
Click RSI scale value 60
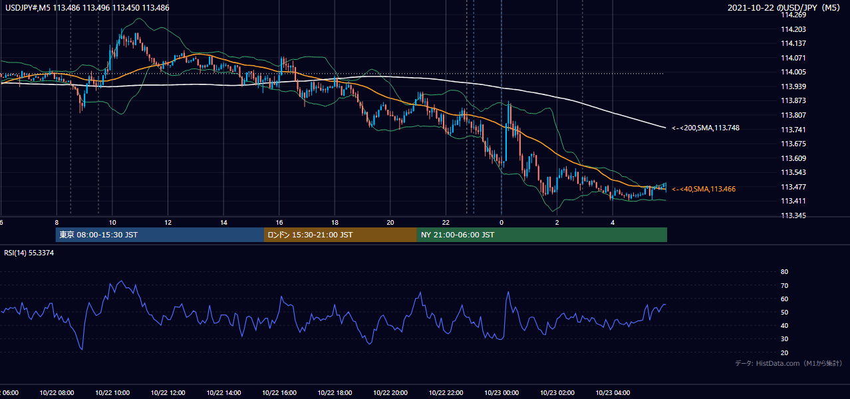[784, 299]
